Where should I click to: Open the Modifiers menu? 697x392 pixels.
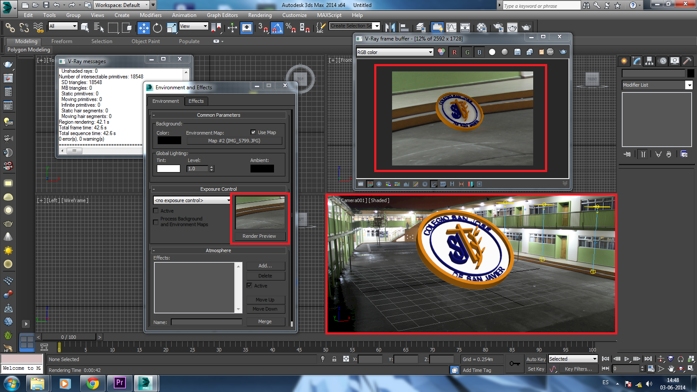[151, 15]
